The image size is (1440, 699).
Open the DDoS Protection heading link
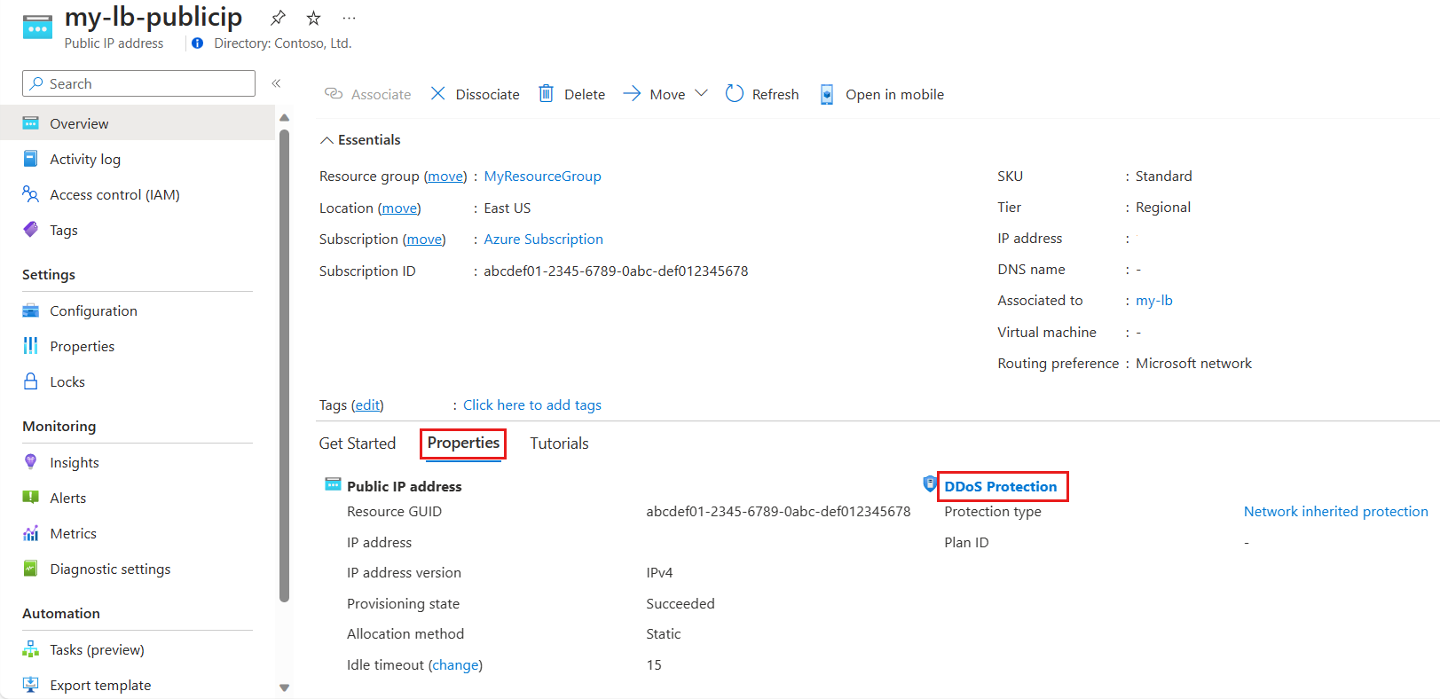pyautogui.click(x=1001, y=486)
